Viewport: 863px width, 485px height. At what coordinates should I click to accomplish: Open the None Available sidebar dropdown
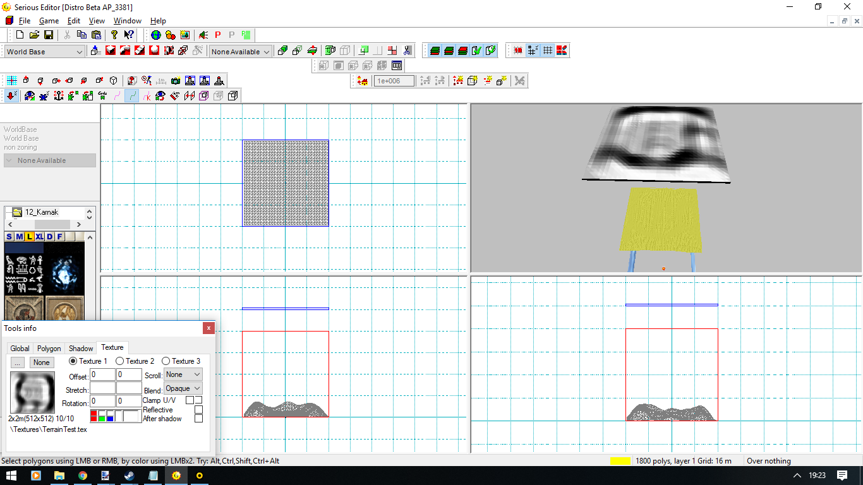point(50,160)
